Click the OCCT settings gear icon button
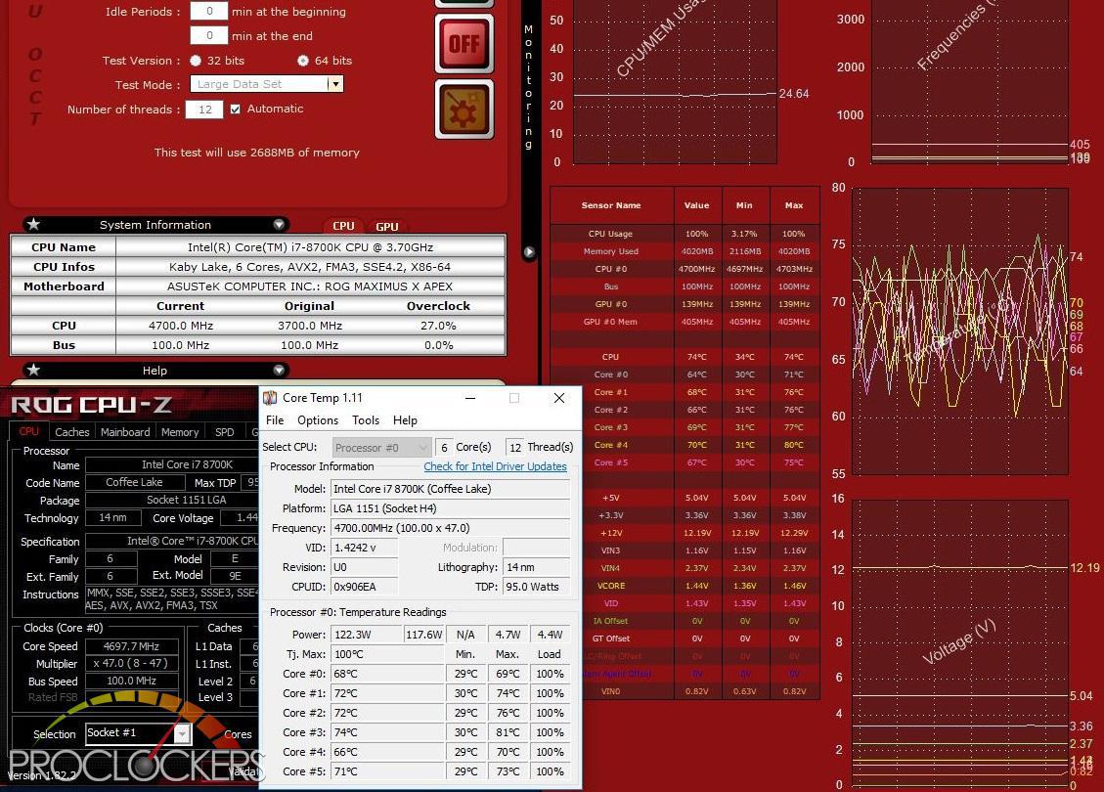 464,110
